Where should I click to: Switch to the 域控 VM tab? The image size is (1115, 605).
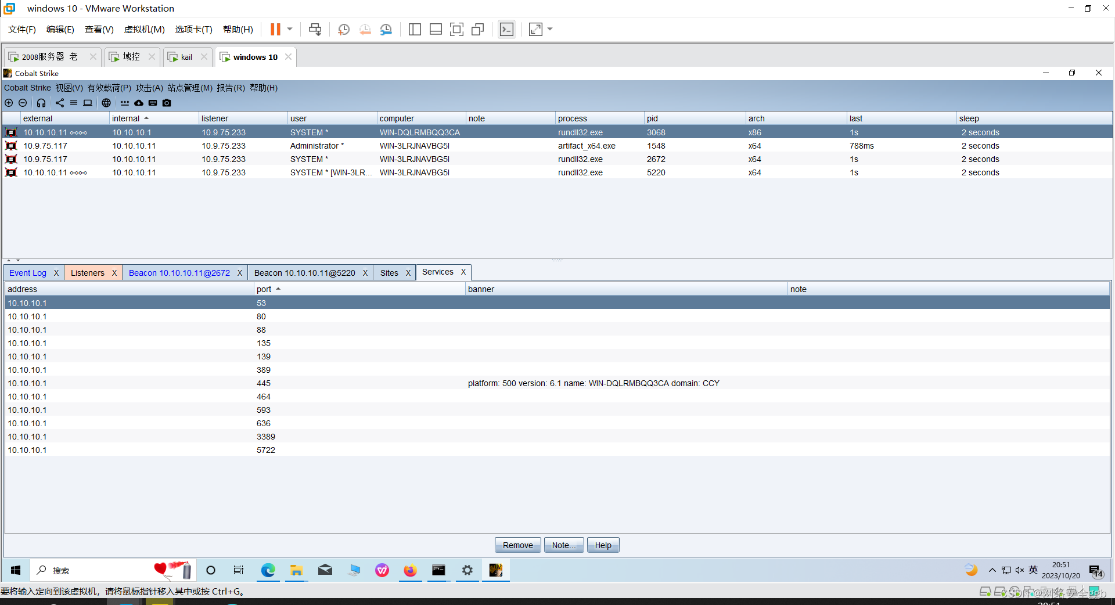(131, 57)
